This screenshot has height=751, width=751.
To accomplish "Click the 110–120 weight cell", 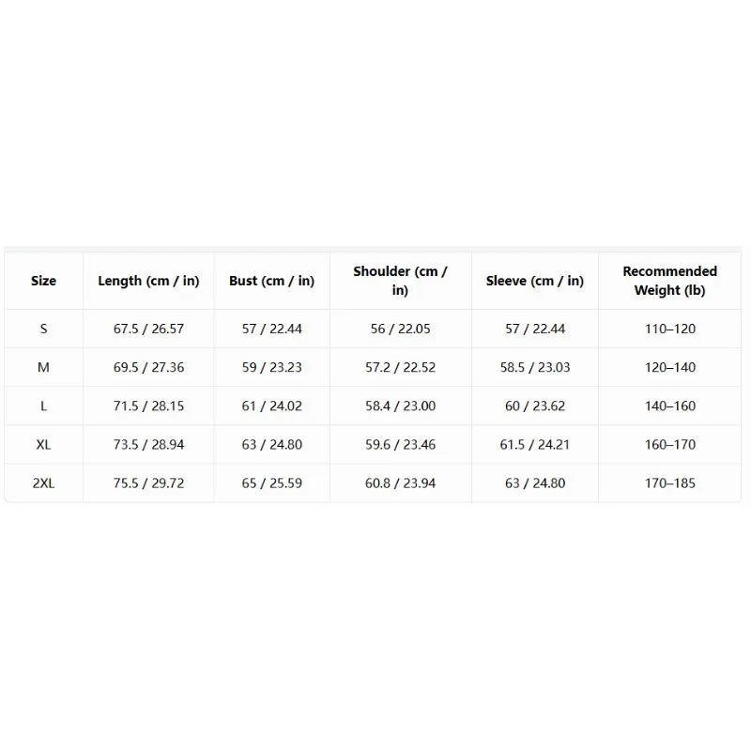I will coord(669,329).
